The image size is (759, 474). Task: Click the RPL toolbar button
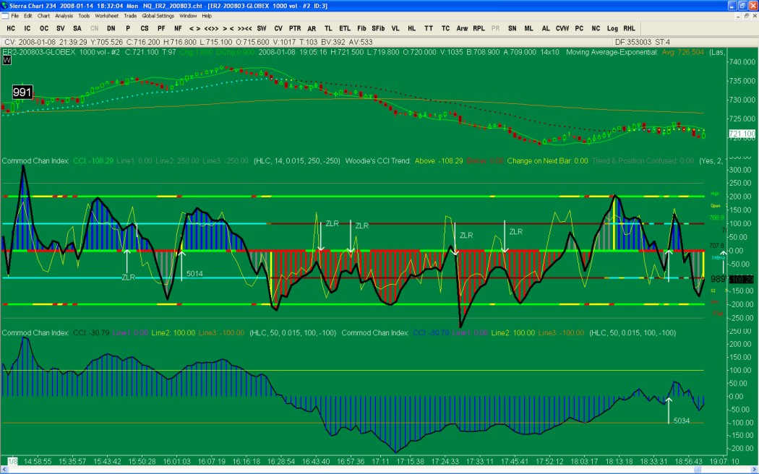(x=479, y=28)
